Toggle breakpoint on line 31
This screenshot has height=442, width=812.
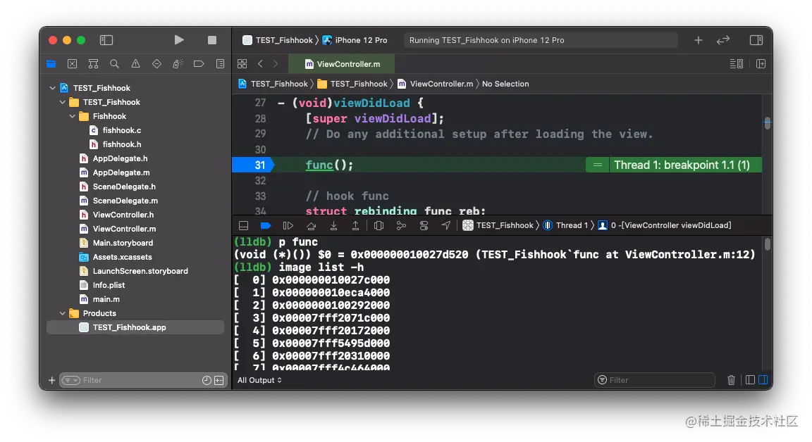(x=253, y=165)
